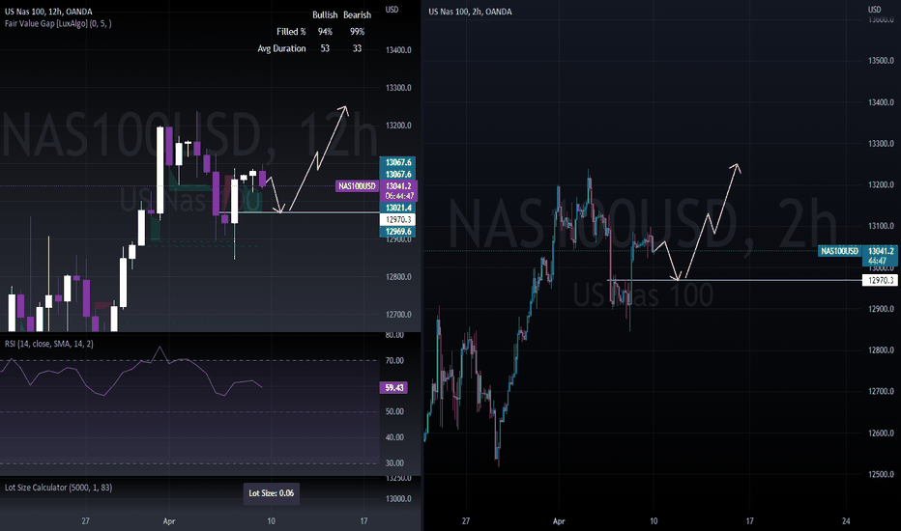Screen dimensions: 901x531
Task: Click the bearish average duration value 33
Action: point(357,49)
